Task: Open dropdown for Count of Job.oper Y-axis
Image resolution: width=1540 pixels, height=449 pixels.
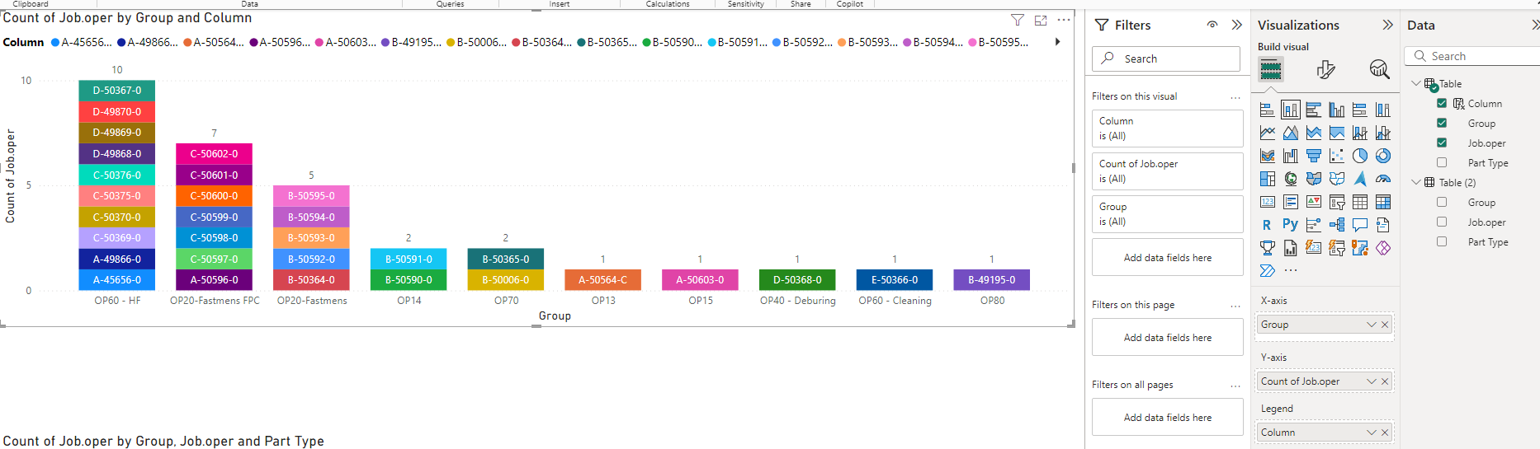Action: 1372,381
